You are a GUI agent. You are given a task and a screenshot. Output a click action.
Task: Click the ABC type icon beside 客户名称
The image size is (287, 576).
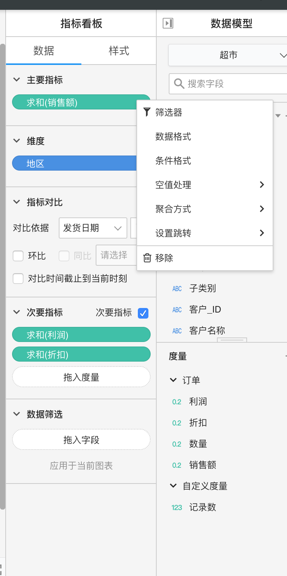point(177,331)
